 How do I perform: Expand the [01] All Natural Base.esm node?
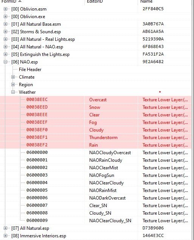(6, 24)
